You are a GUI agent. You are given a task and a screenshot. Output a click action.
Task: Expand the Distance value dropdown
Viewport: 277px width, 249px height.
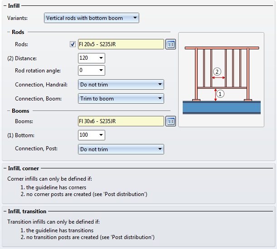pos(100,58)
